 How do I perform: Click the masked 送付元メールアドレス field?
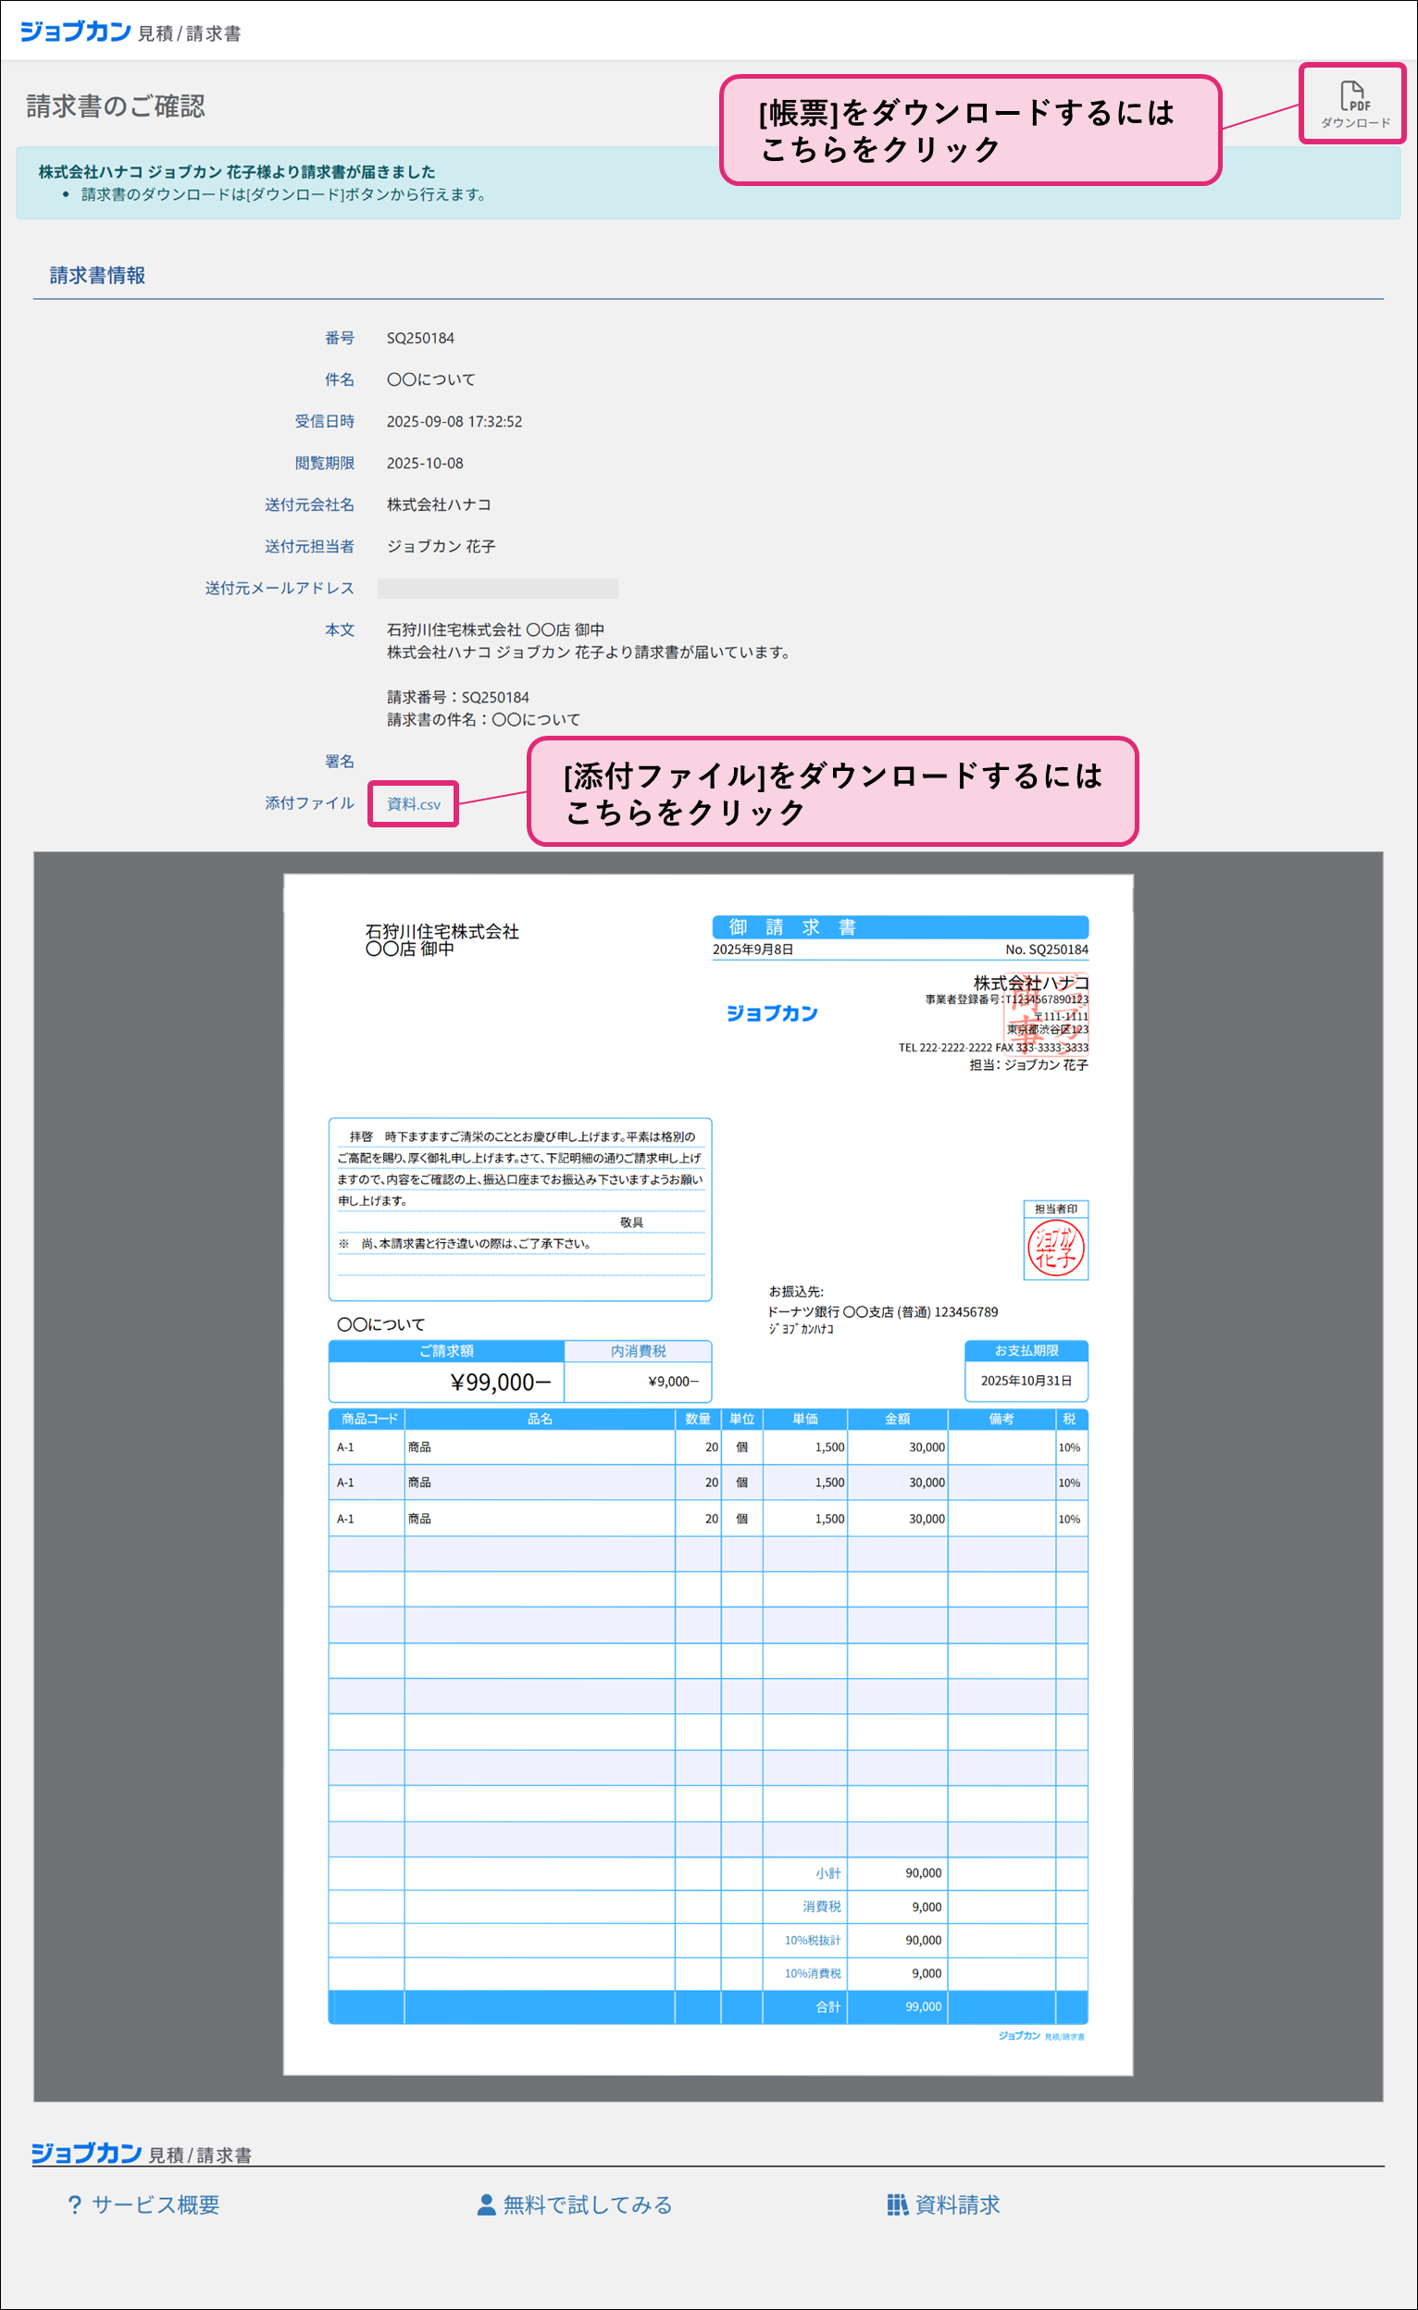[498, 588]
